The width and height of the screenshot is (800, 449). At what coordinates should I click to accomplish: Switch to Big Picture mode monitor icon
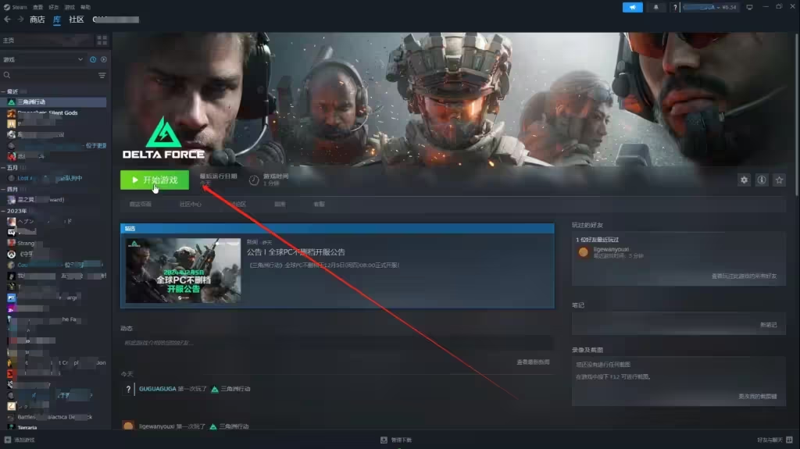[749, 7]
